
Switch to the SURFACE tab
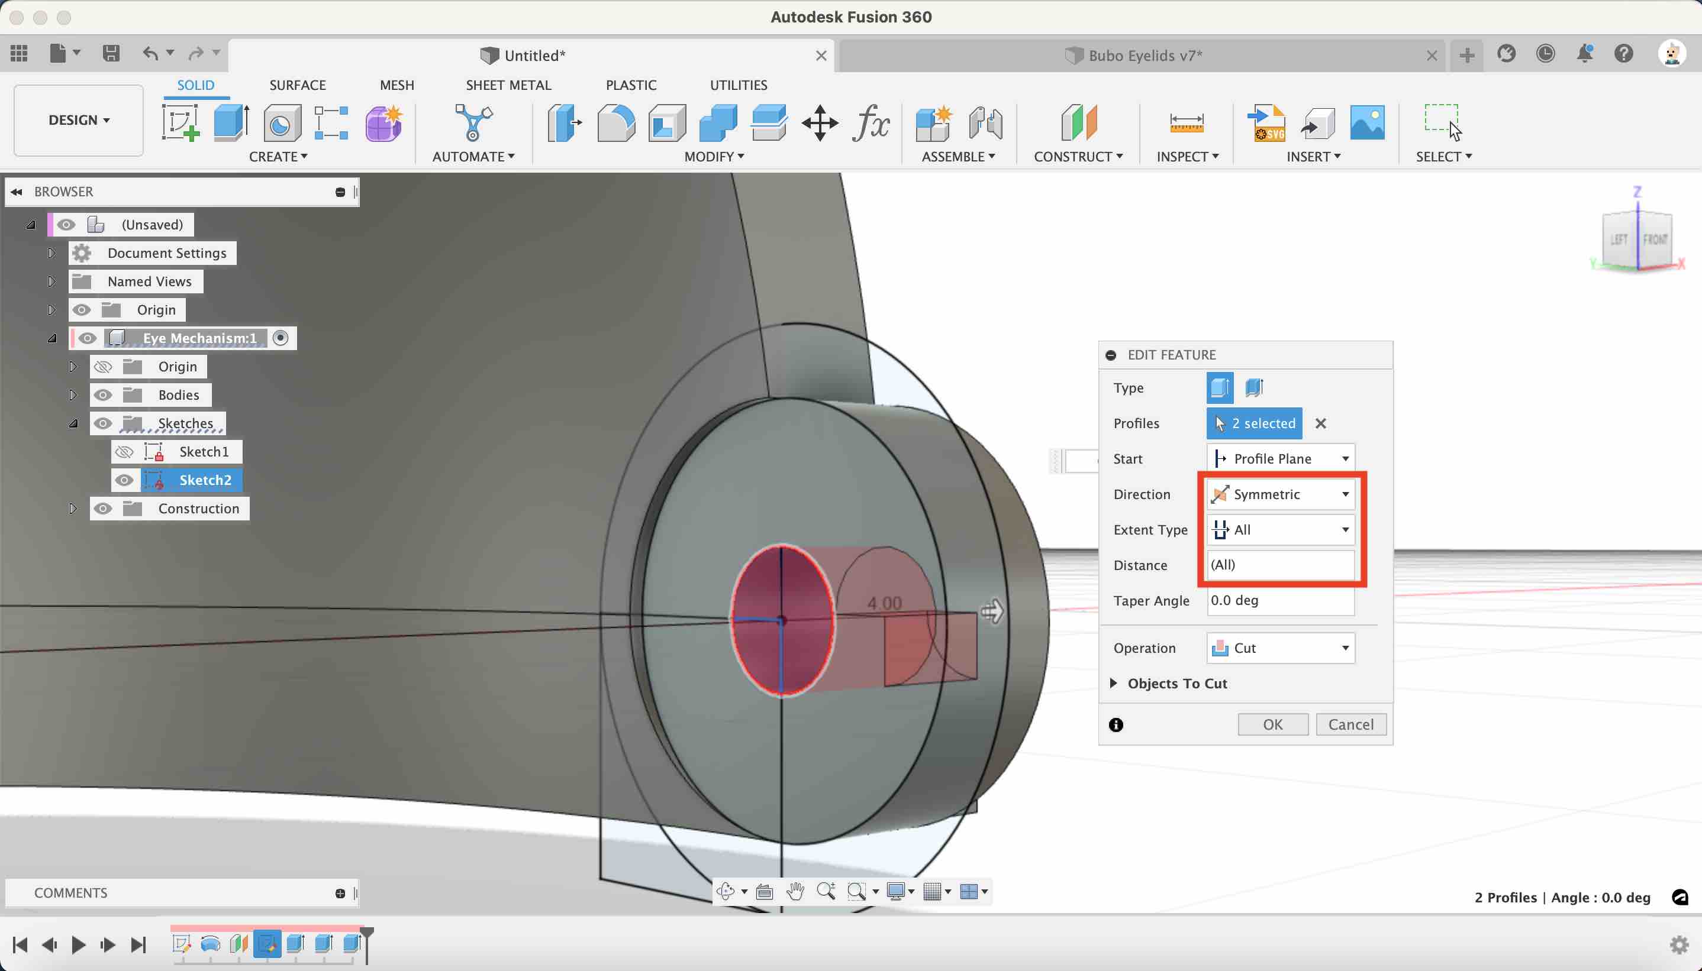pos(298,85)
